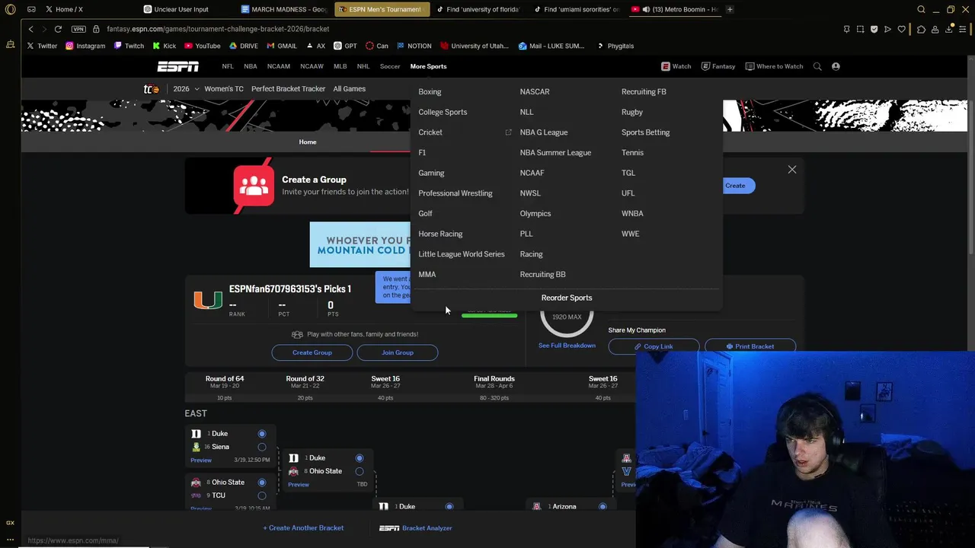This screenshot has width=975, height=548.
Task: Open the NHL menu in the ESPN nav
Action: tap(363, 66)
